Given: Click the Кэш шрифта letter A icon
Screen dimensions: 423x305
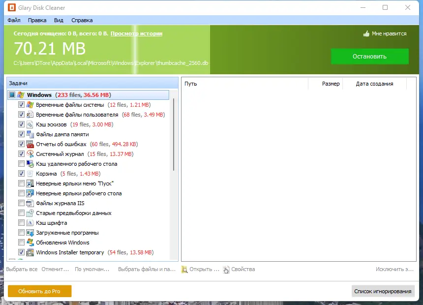Looking at the screenshot, I should coord(30,223).
